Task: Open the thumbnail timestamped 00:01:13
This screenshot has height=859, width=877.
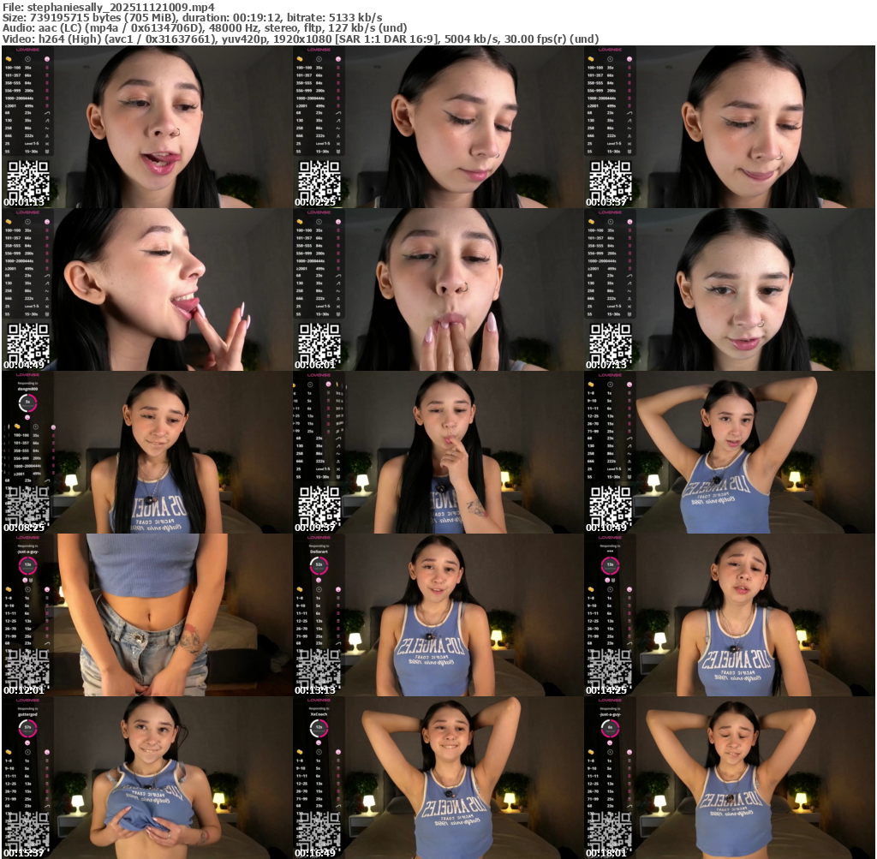Action: (x=146, y=127)
